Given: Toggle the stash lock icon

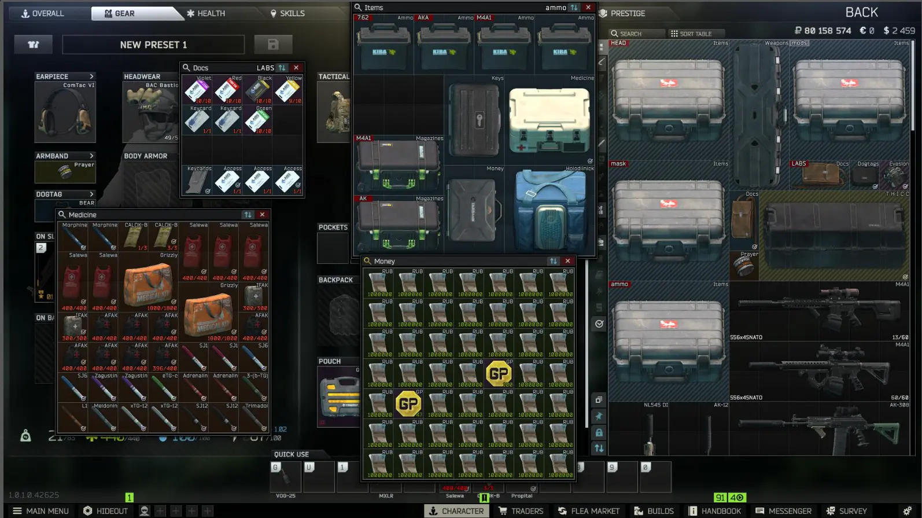Looking at the screenshot, I should 599,432.
